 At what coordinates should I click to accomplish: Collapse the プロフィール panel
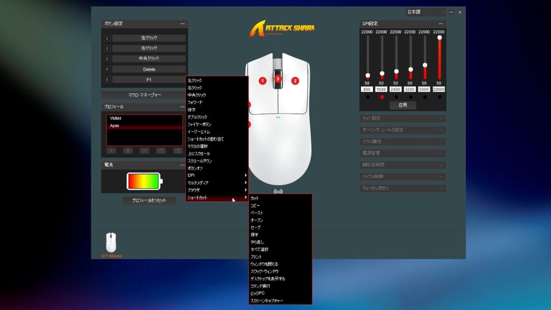click(182, 107)
